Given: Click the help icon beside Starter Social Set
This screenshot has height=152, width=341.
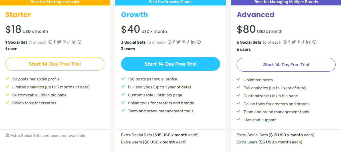Looking at the screenshot, I should tap(80, 42).
